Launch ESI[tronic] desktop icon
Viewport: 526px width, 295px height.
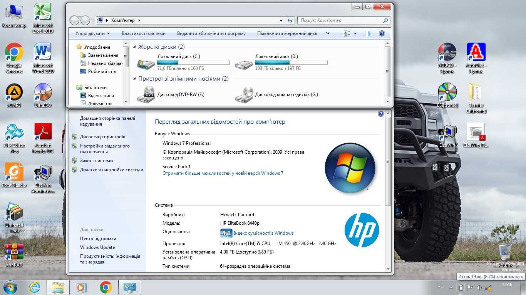[x=447, y=95]
